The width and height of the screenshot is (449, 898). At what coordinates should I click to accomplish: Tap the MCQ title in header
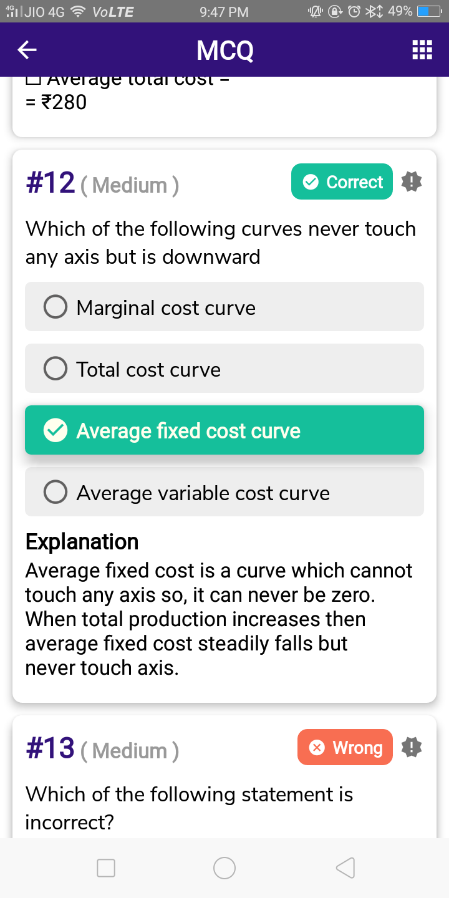[x=224, y=51]
